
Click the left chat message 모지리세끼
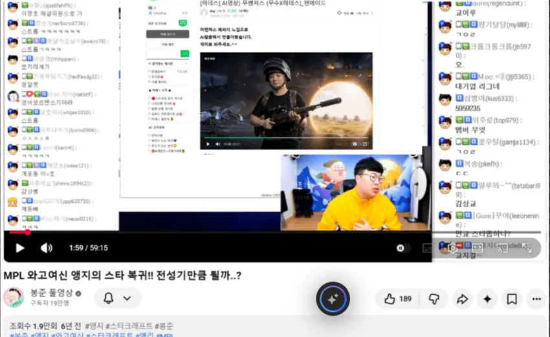click(x=36, y=67)
